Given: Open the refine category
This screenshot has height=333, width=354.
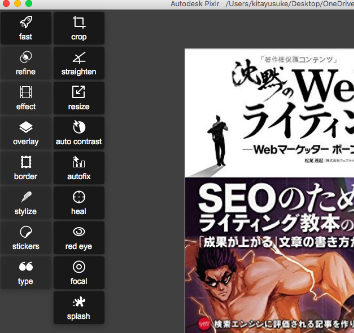Looking at the screenshot, I should click(26, 63).
